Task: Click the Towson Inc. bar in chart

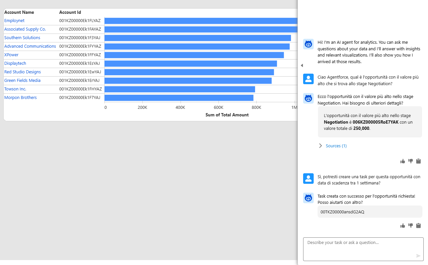Action: click(180, 89)
